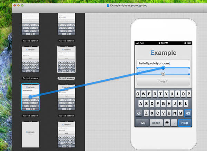Tap the V key
The height and width of the screenshot is (151, 207).
click(x=163, y=113)
